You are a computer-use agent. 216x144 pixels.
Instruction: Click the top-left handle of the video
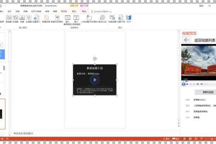(x=73, y=64)
